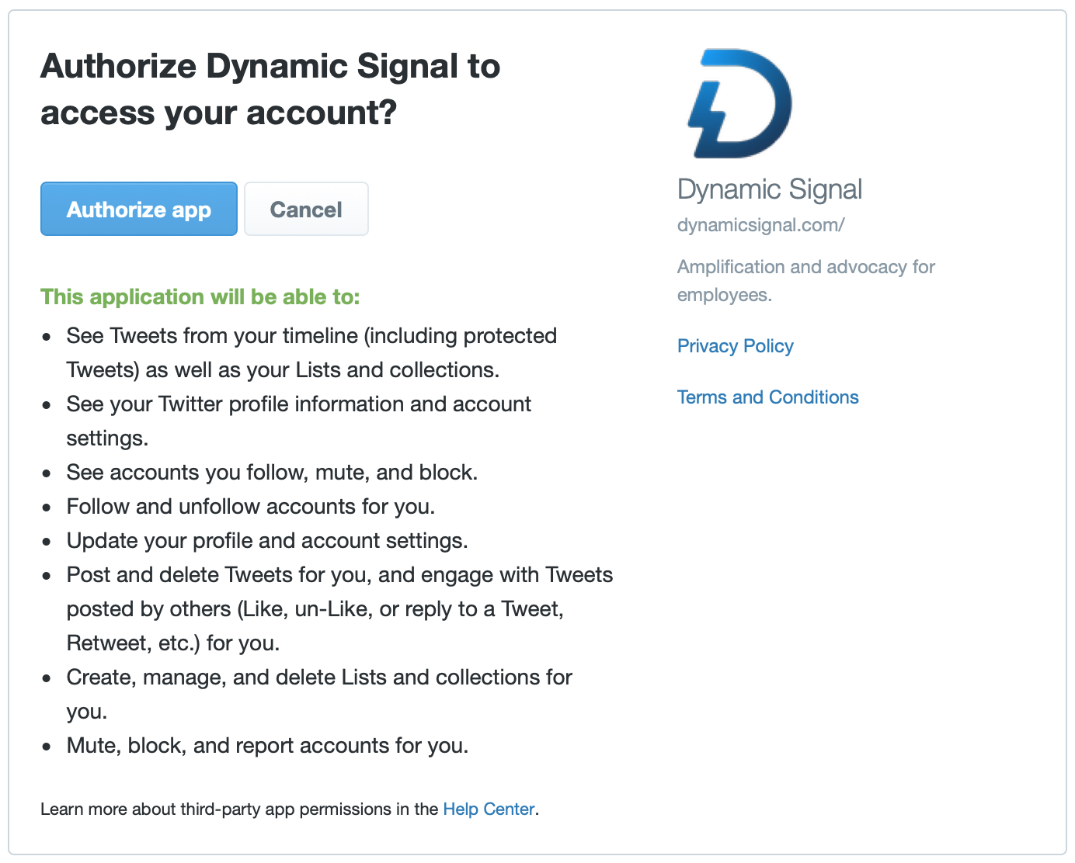Click the 'Mute, block, and report accounts' item
Image resolution: width=1075 pixels, height=863 pixels.
(267, 745)
